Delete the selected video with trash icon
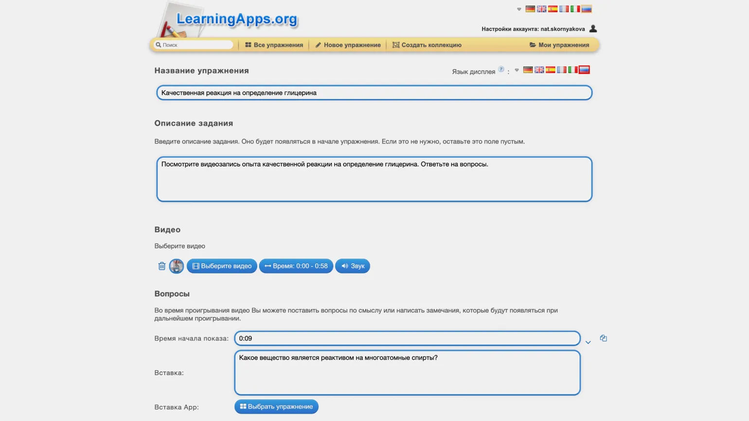 pyautogui.click(x=161, y=266)
